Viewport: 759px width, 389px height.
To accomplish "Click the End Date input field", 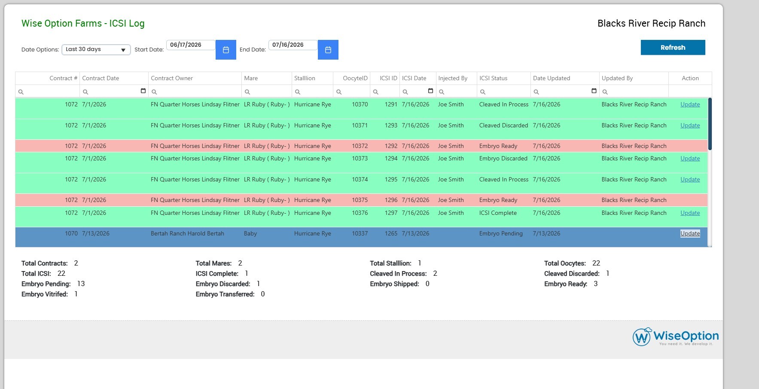I will click(x=293, y=45).
